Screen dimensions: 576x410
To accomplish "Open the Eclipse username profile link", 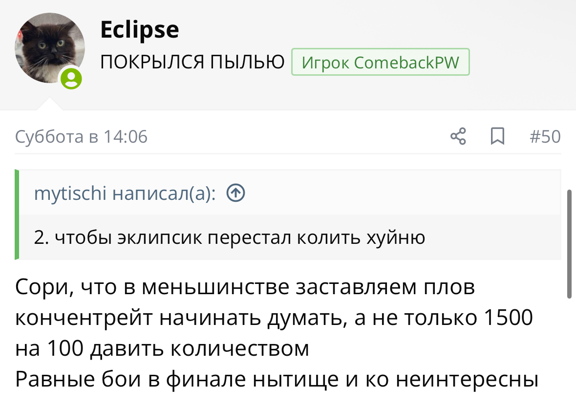I will [140, 30].
